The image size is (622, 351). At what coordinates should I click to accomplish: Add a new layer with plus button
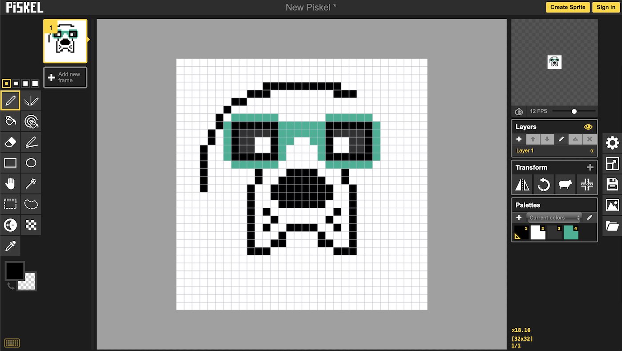click(x=519, y=139)
